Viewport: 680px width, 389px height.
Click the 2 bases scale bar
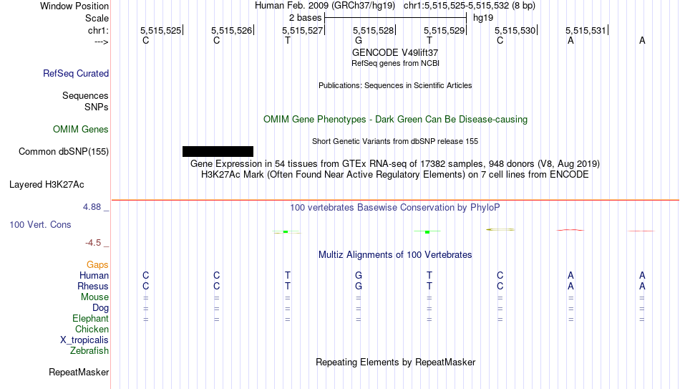pyautogui.click(x=395, y=18)
